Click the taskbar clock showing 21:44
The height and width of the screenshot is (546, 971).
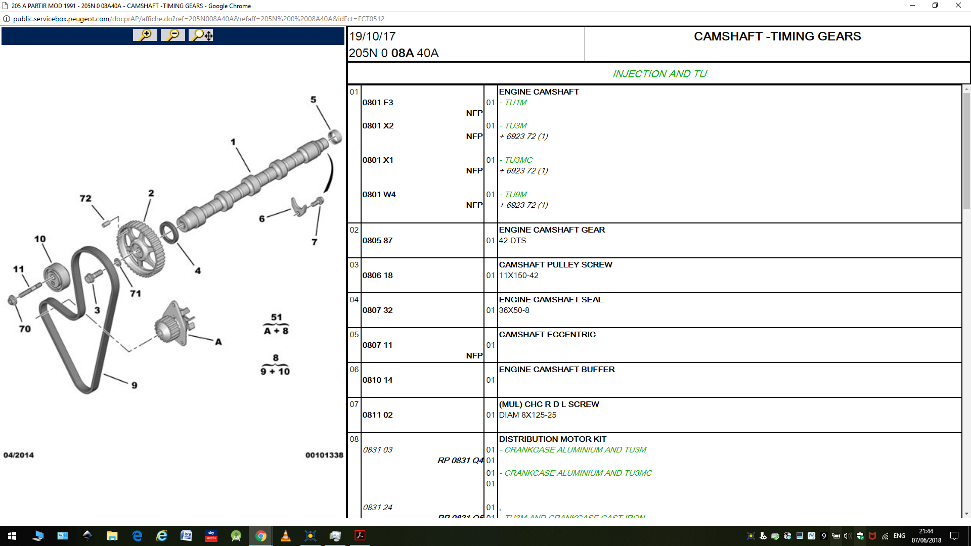tap(926, 536)
